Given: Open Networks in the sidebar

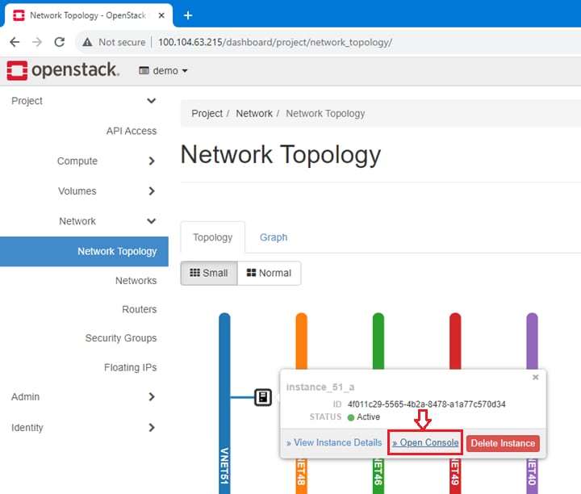Looking at the screenshot, I should [136, 281].
